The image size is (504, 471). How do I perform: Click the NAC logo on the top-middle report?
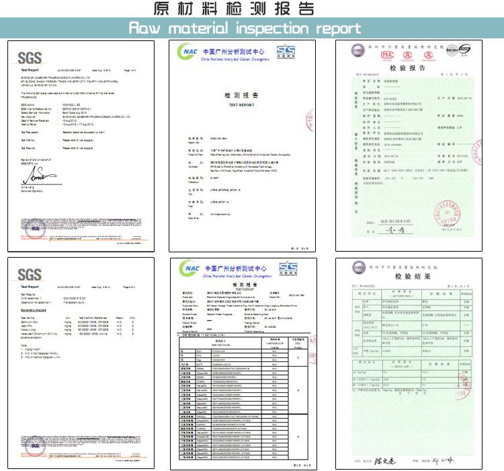tap(187, 52)
